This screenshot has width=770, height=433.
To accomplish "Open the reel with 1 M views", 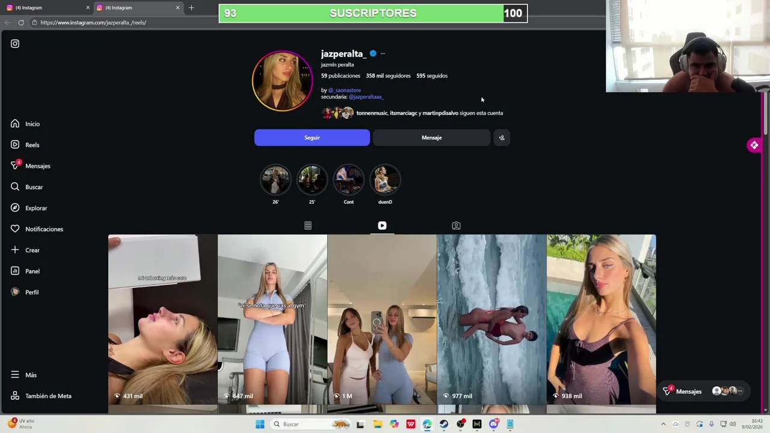I will (x=382, y=319).
